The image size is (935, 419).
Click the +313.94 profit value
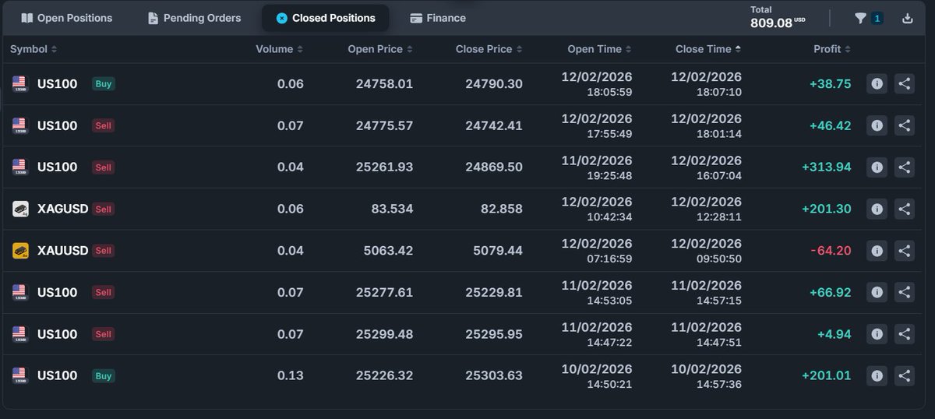826,167
